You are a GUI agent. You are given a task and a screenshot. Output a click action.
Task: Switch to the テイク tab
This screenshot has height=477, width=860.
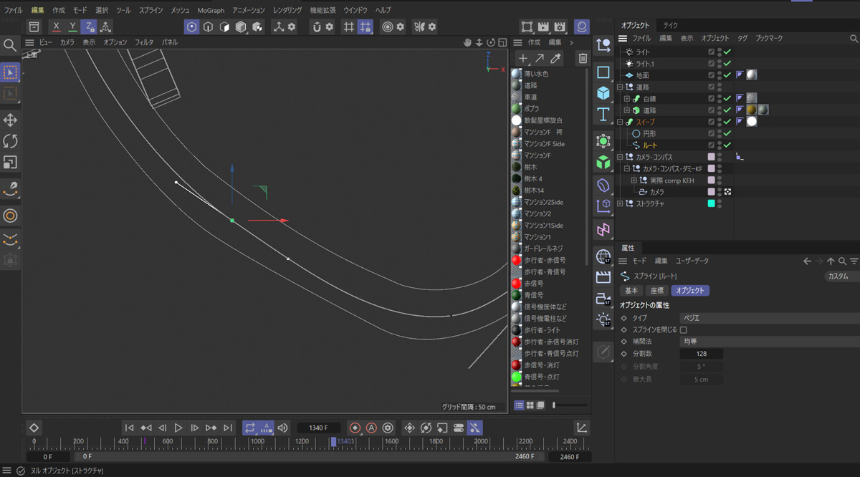(x=670, y=25)
